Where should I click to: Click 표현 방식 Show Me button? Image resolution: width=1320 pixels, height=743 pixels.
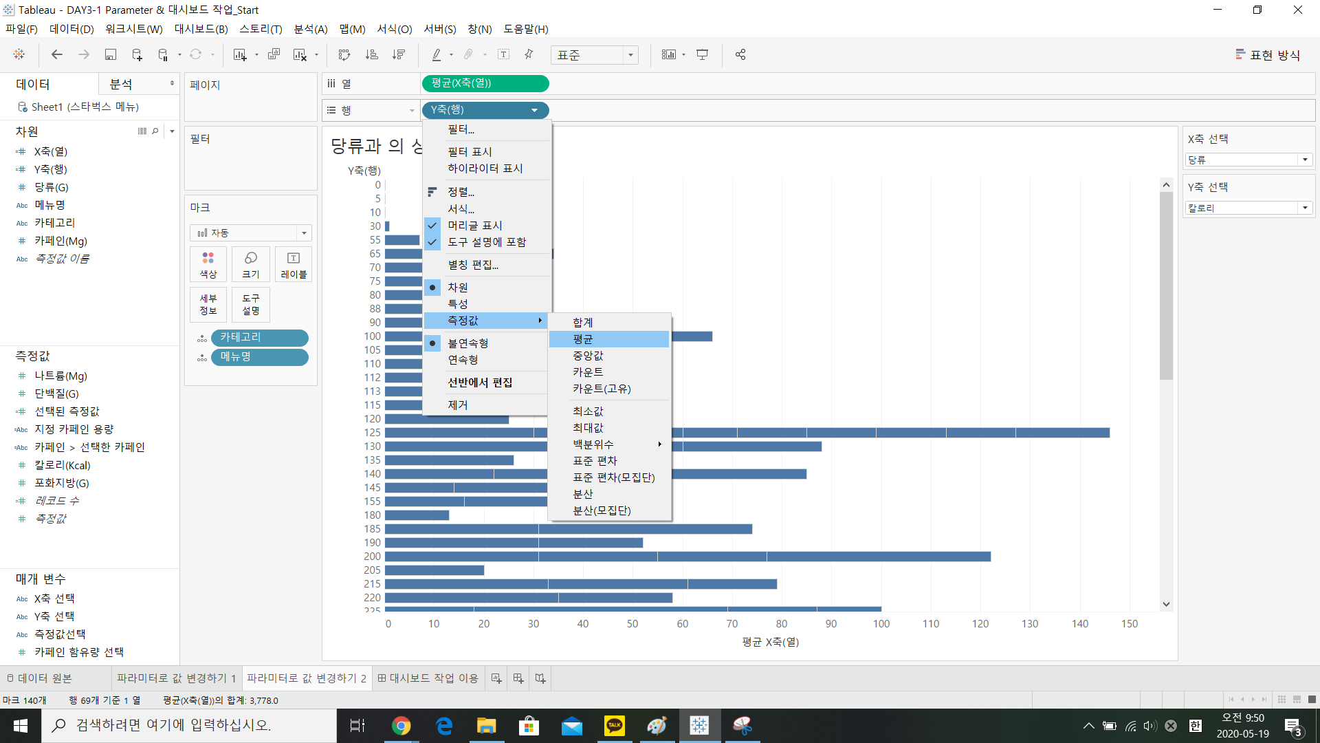click(1267, 55)
